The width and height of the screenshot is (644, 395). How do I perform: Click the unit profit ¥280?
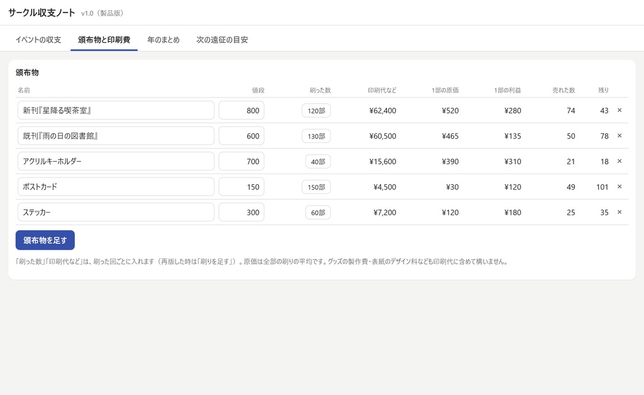pyautogui.click(x=513, y=111)
